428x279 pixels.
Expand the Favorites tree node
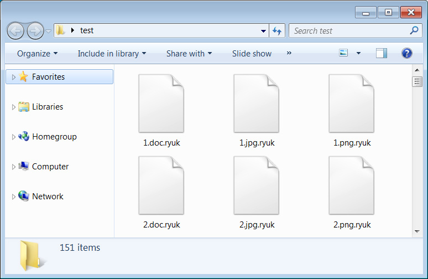(x=13, y=77)
